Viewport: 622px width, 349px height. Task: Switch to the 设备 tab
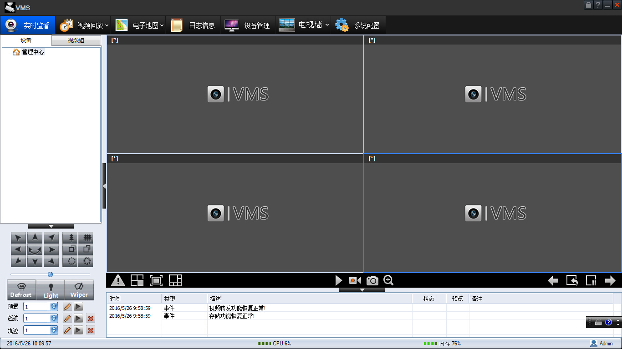[26, 40]
